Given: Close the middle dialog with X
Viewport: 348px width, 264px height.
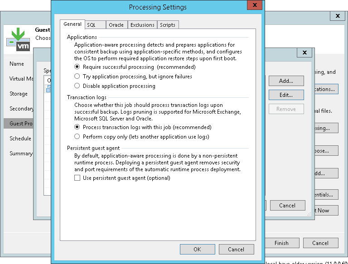Looking at the screenshot, I should (x=304, y=53).
